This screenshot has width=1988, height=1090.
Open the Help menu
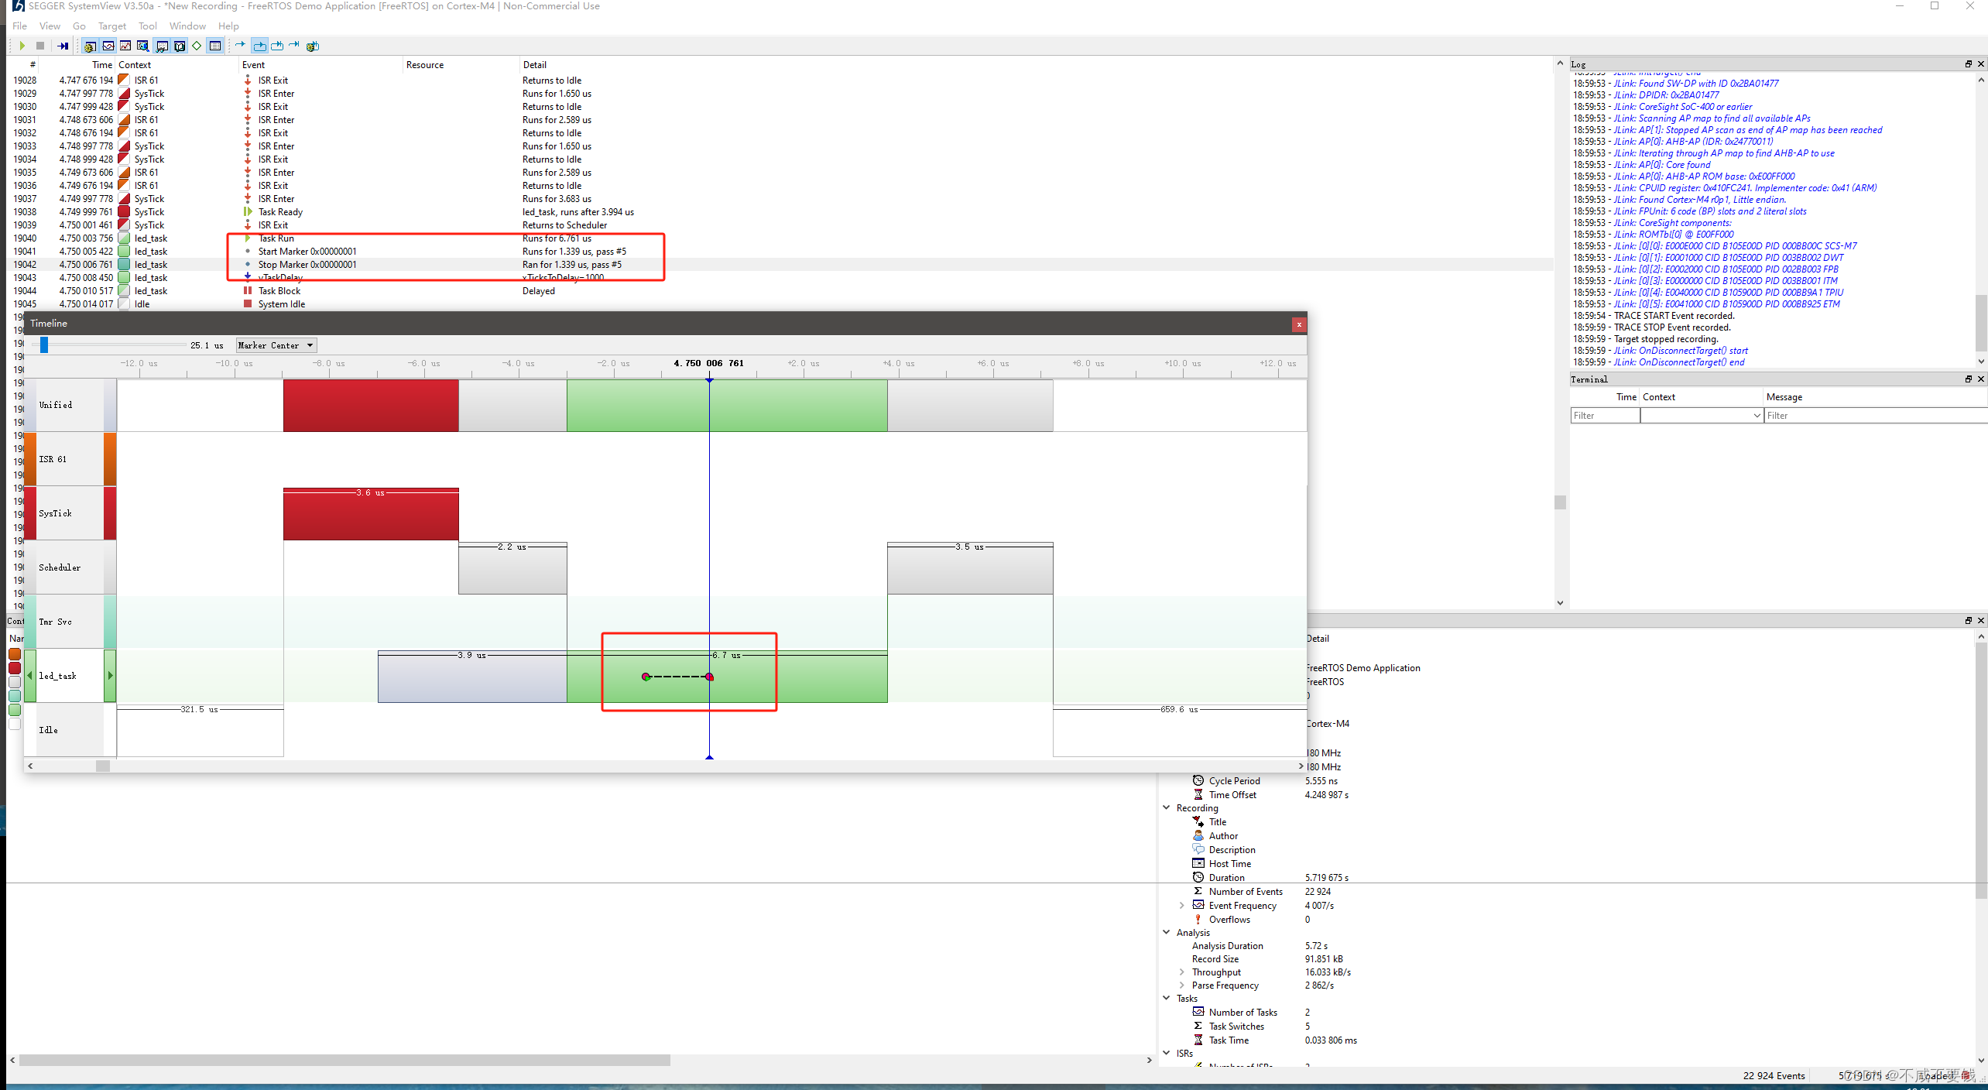228,26
